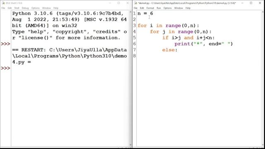Open Run menu in demo4.py editor
Screen dimensions: 265x149
159,8
